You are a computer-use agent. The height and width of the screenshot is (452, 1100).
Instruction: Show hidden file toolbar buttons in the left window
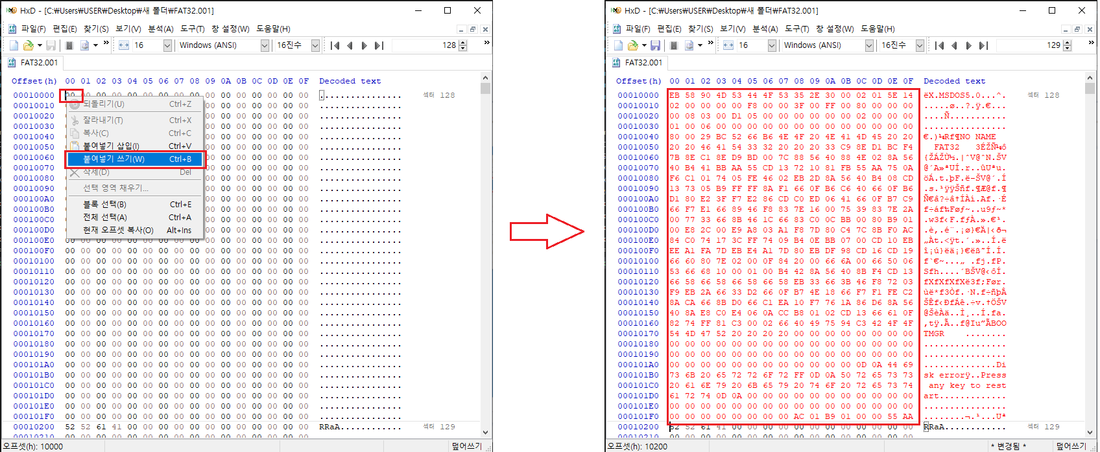click(x=106, y=43)
